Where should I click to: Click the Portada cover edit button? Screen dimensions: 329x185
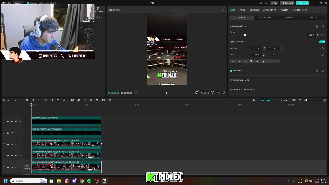[27, 167]
